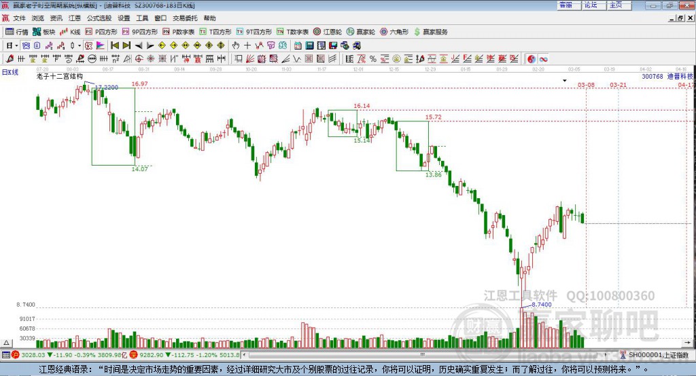Click the 日K线 chart label
The image size is (696, 376).
(x=10, y=72)
